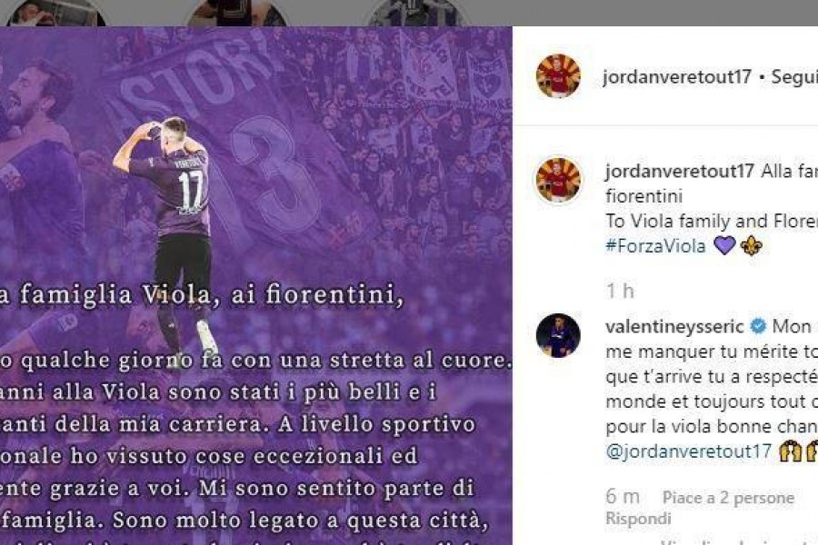Click jordanveretout17 username in caption

tap(680, 171)
